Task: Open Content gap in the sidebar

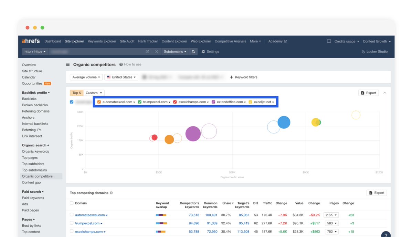Action: click(31, 182)
